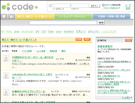Open the 難問? sort link
This screenshot has width=135, height=103.
coord(64,51)
